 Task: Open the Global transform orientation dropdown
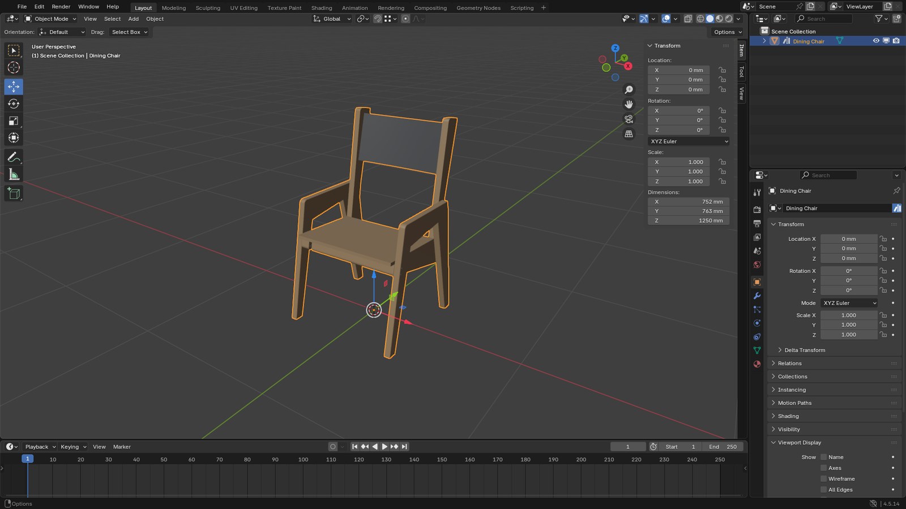tap(332, 19)
